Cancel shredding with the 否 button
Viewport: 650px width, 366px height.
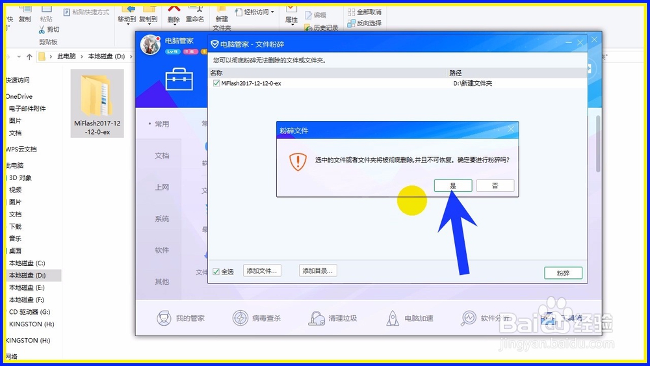[495, 186]
